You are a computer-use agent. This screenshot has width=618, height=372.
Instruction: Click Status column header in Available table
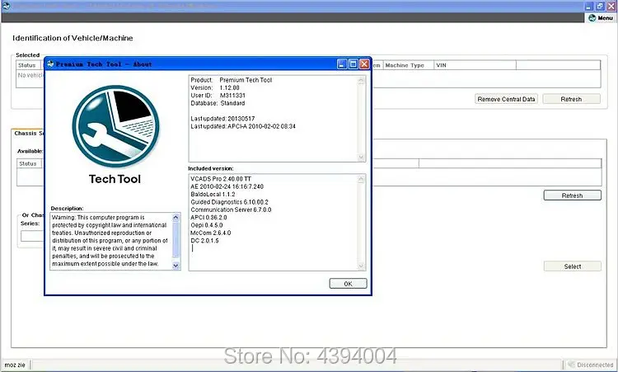coord(29,163)
